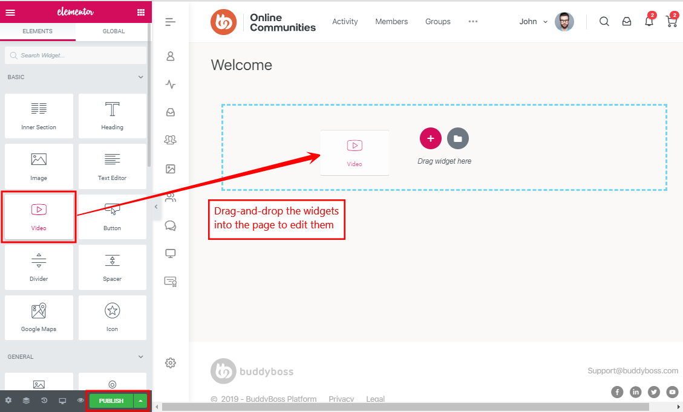Screen dimensions: 683x412
Task: Collapse the BASIC widgets section
Action: pos(141,77)
